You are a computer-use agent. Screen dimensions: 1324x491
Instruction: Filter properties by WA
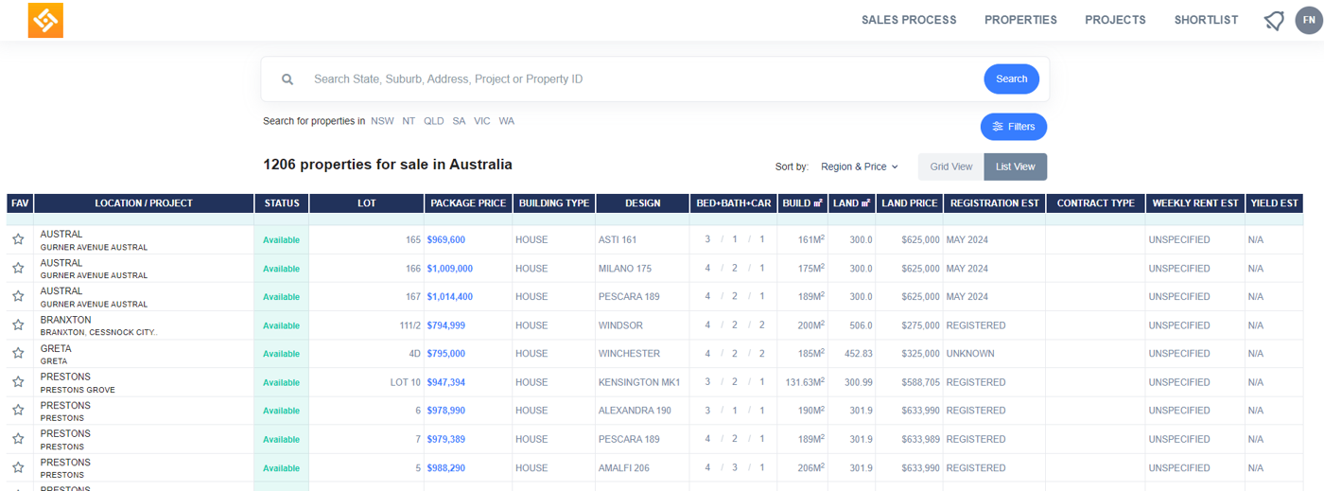click(x=507, y=121)
